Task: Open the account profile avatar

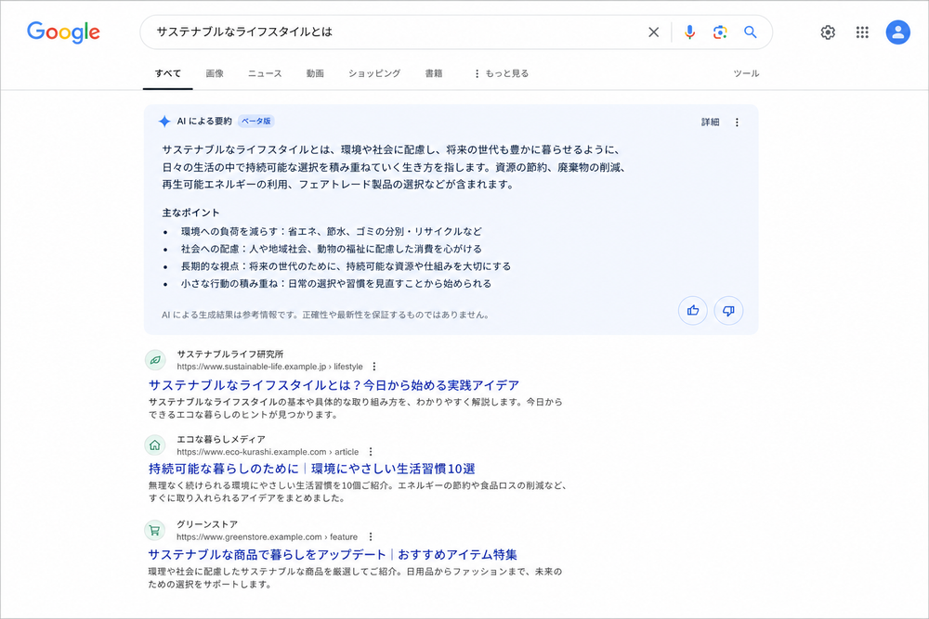Action: pos(897,32)
